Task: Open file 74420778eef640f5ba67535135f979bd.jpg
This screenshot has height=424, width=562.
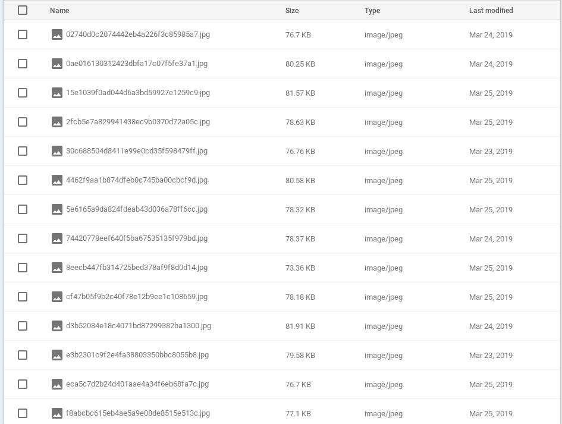Action: coord(137,238)
